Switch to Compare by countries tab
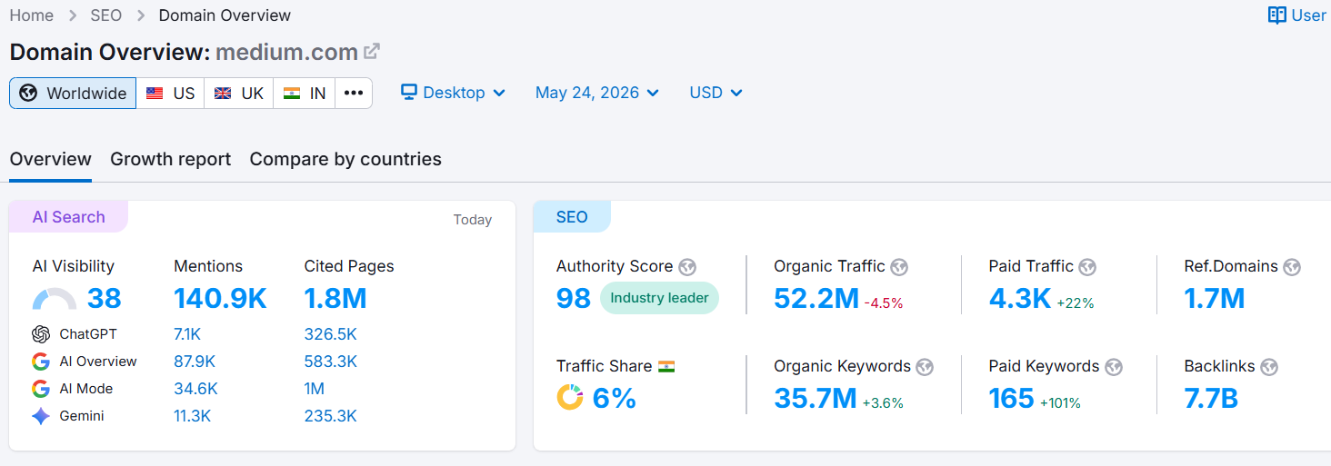Screen dimensions: 1331x466 [x=345, y=159]
